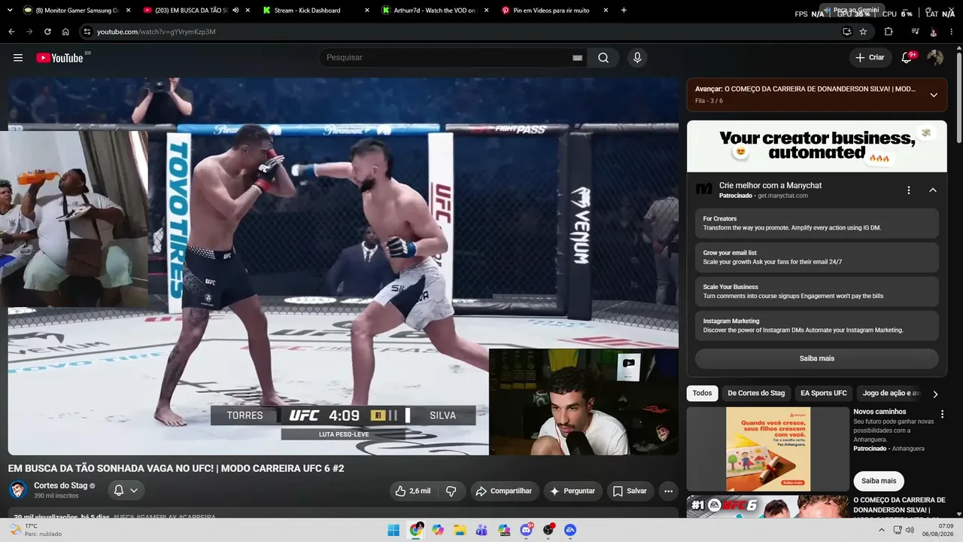This screenshot has width=963, height=542.
Task: Open the Cortes do Stag channel link
Action: coord(61,486)
